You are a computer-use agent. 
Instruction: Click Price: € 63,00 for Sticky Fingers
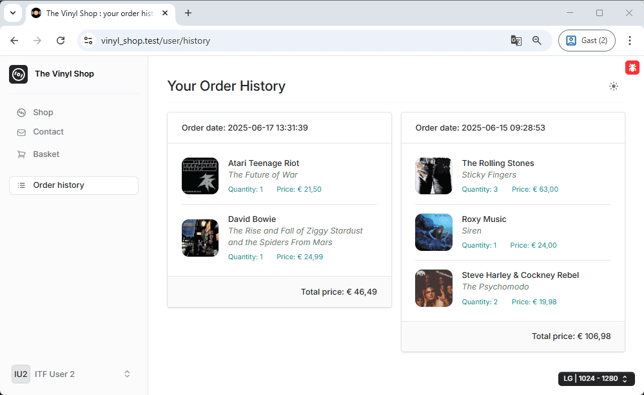click(x=535, y=189)
